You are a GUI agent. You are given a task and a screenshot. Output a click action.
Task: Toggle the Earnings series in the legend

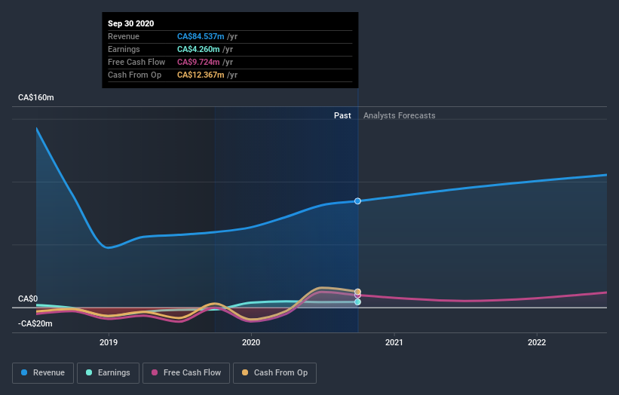[x=108, y=373]
